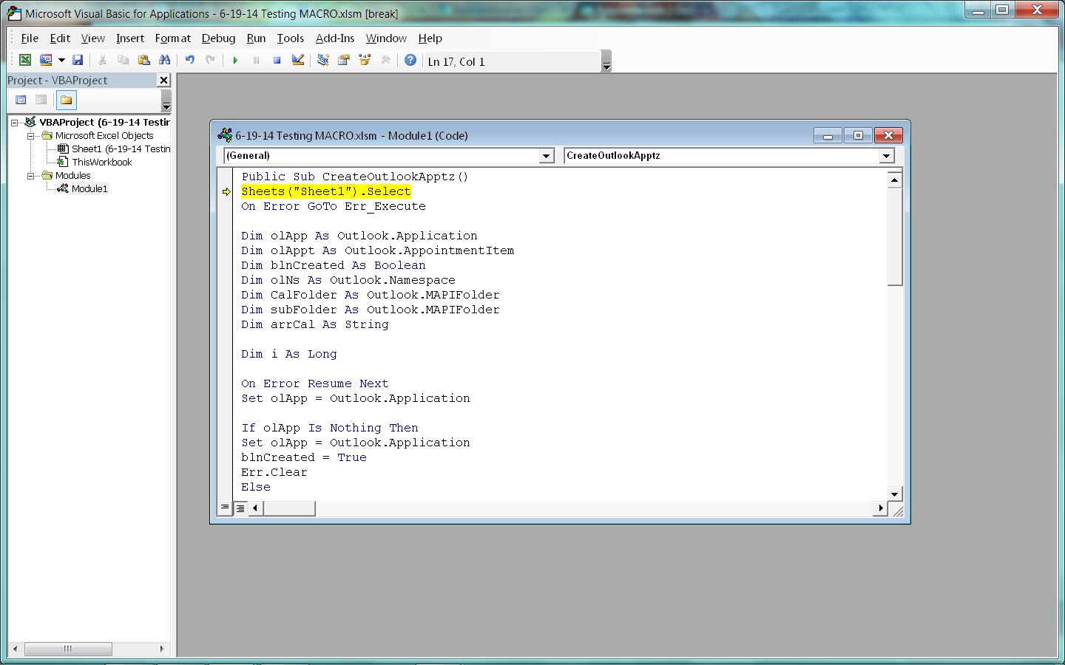The height and width of the screenshot is (665, 1065).
Task: Click the View Microsoft Excel toolbar icon
Action: pyautogui.click(x=25, y=61)
